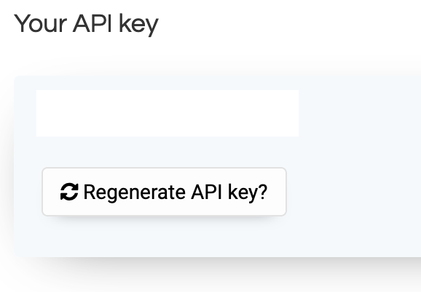Click the sync arrows icon inside the button
The image size is (421, 292).
pyautogui.click(x=69, y=192)
